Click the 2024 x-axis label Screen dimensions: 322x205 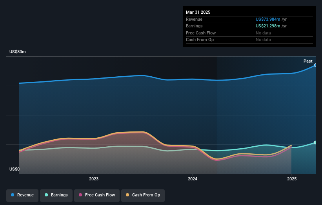[193, 179]
